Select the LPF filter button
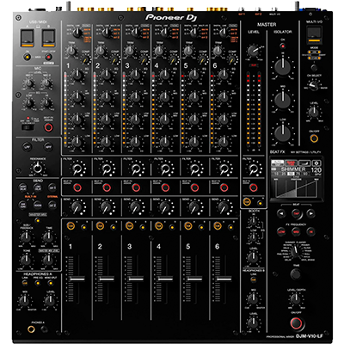Image resolution: width=344 pixels, height=344 pixels. [x=27, y=147]
